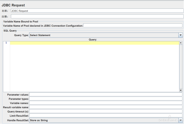Click the 注释 comments input field
The image size is (184, 124).
point(97,16)
